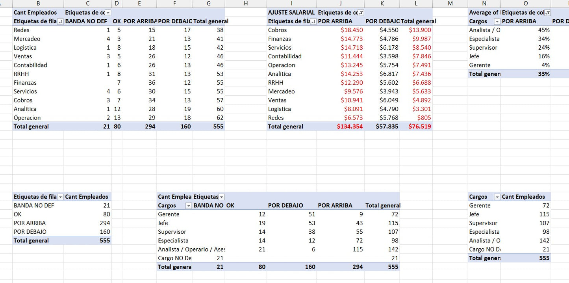
Task: Open Etiquetas de fila dropdown beside lower Cant Empleados
Action: point(60,197)
